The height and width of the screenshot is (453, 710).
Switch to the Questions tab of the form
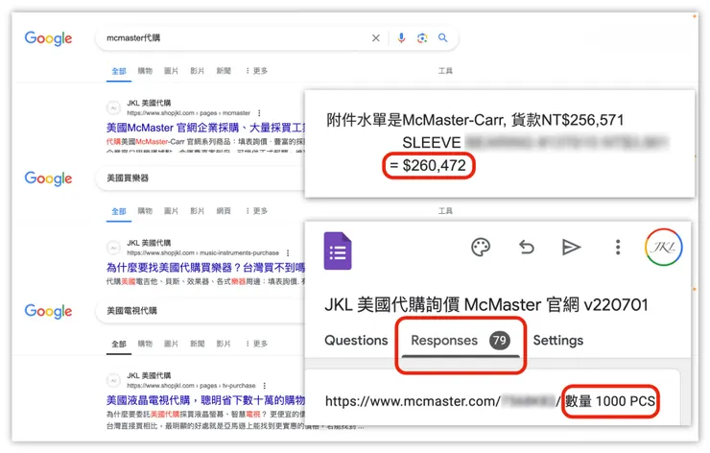(356, 340)
